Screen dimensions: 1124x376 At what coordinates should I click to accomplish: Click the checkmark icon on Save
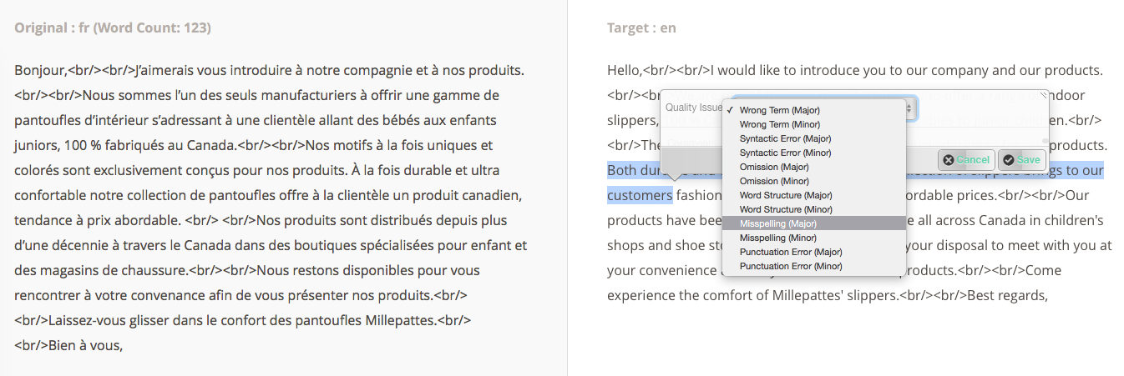1008,160
